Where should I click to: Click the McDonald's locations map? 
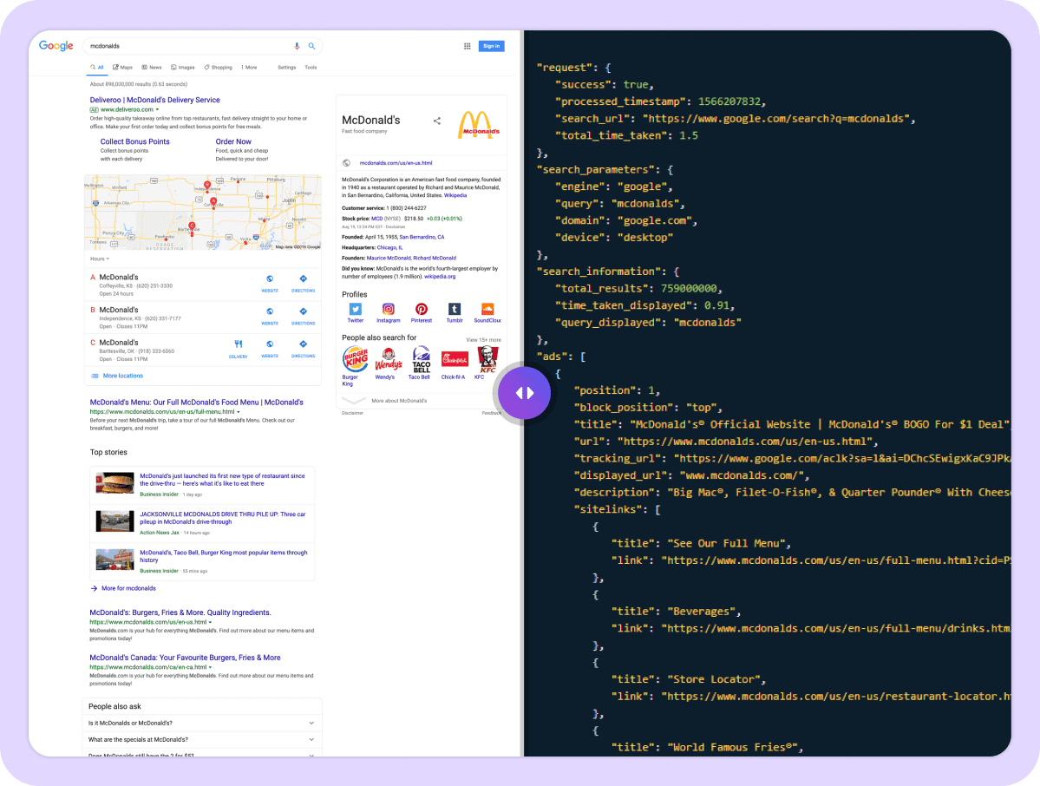pyautogui.click(x=203, y=213)
